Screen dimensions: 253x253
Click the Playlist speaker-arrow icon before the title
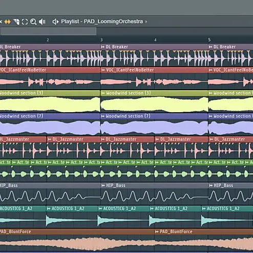tap(55, 22)
